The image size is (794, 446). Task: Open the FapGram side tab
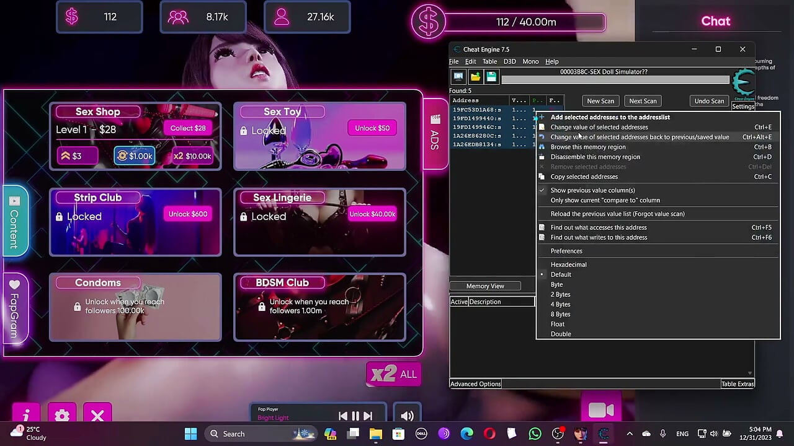pos(14,308)
